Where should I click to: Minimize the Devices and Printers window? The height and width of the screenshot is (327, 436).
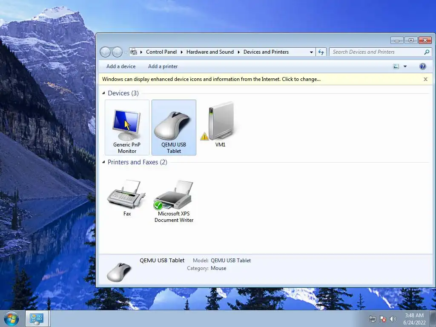pos(397,40)
